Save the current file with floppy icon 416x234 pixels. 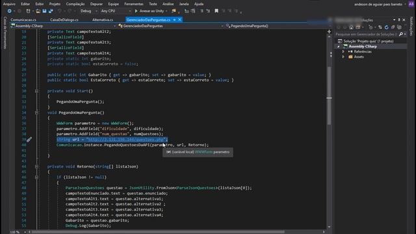pos(44,11)
